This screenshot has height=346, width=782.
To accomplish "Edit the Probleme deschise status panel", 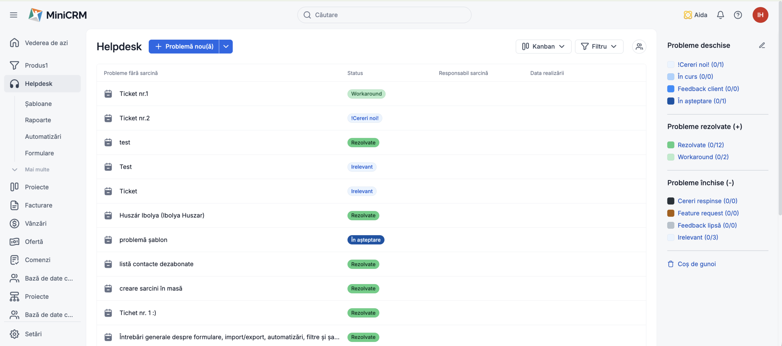I will point(762,45).
